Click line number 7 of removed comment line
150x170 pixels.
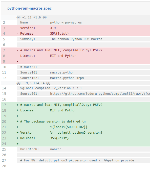coord(4,50)
